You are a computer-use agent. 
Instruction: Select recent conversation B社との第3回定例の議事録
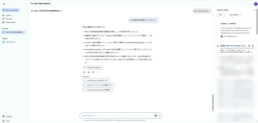pos(13,32)
